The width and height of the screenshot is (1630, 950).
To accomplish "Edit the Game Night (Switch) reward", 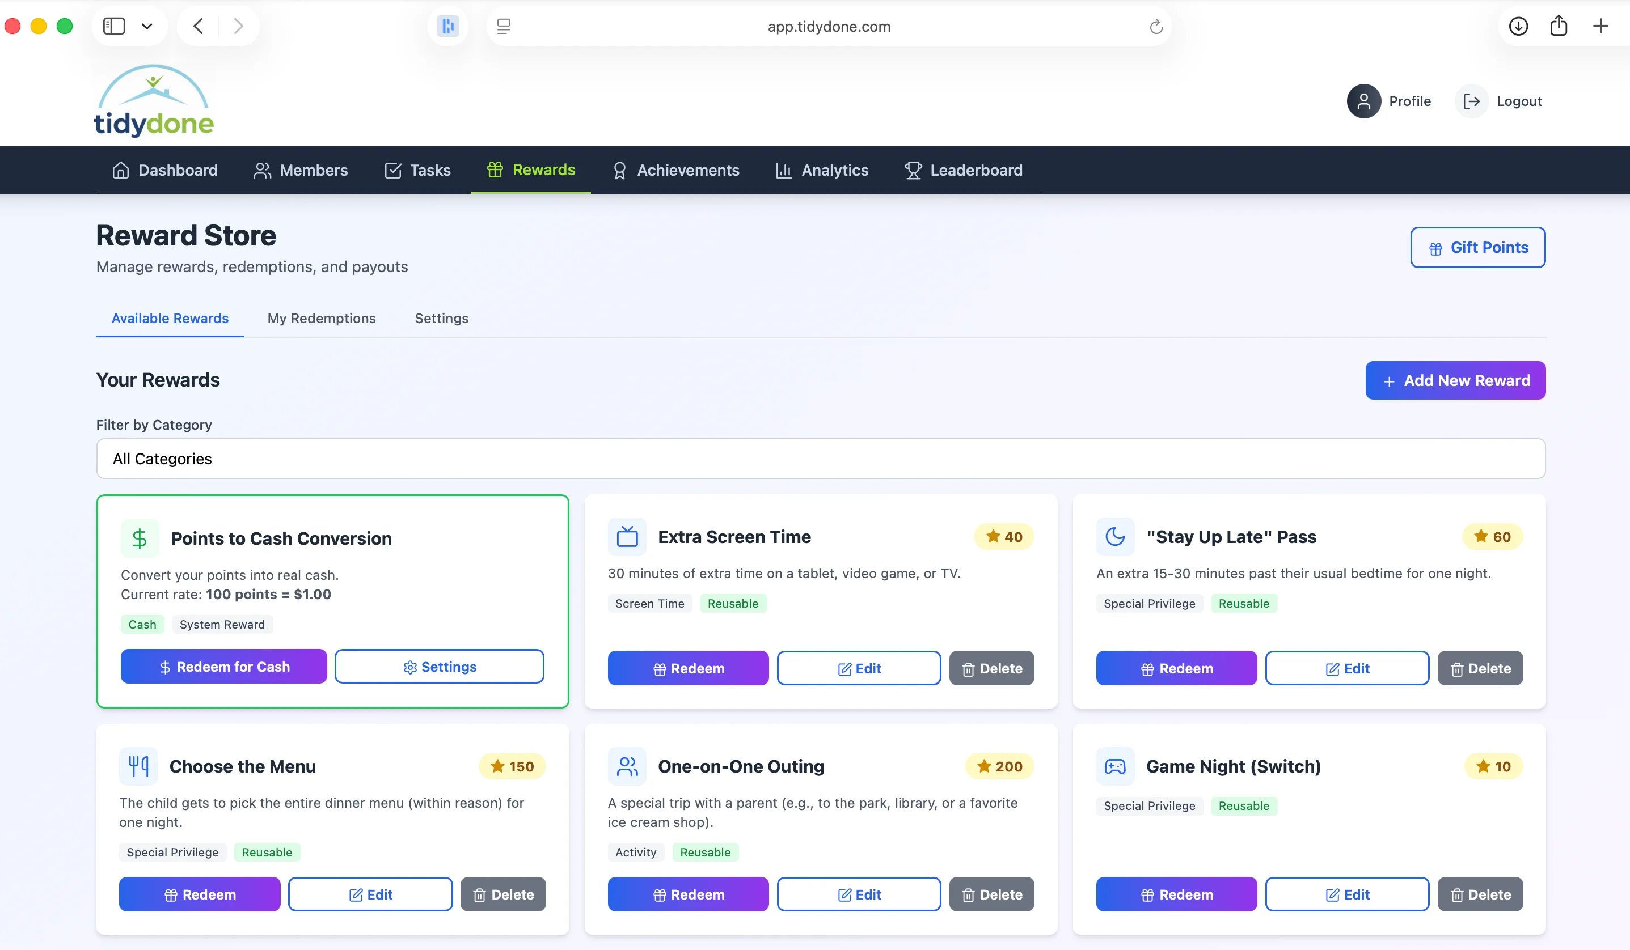I will [x=1346, y=895].
